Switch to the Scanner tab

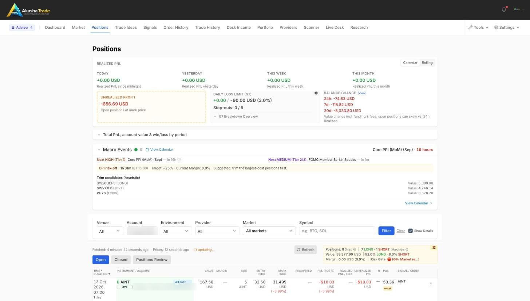311,28
